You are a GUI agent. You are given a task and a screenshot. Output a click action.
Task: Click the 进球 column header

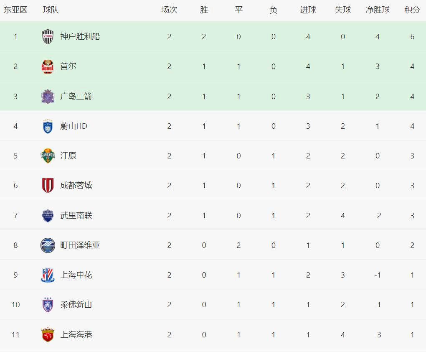308,10
